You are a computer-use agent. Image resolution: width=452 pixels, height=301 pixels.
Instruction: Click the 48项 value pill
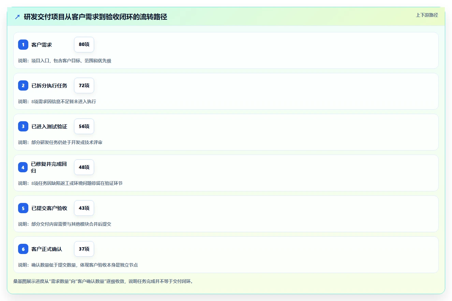[84, 167]
